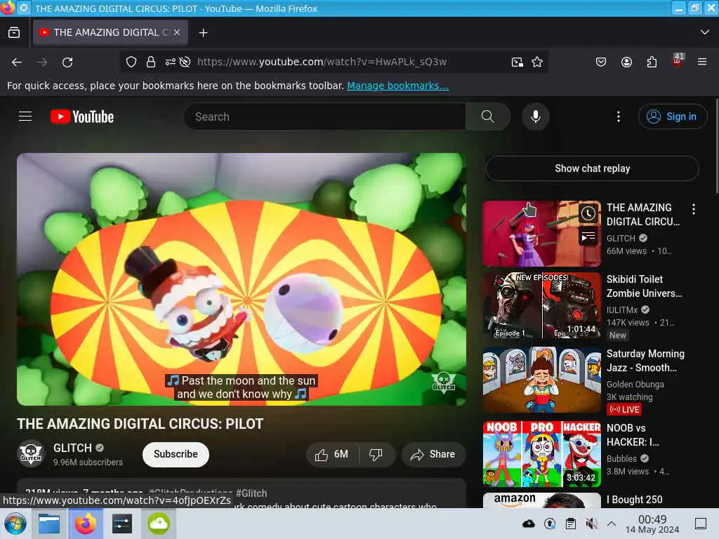Image resolution: width=719 pixels, height=539 pixels.
Task: Open tracking protection shield icon
Action: pyautogui.click(x=131, y=62)
